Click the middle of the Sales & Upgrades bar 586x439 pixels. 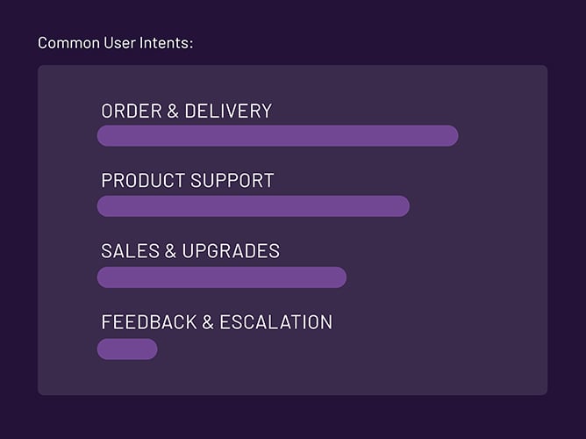click(x=221, y=277)
